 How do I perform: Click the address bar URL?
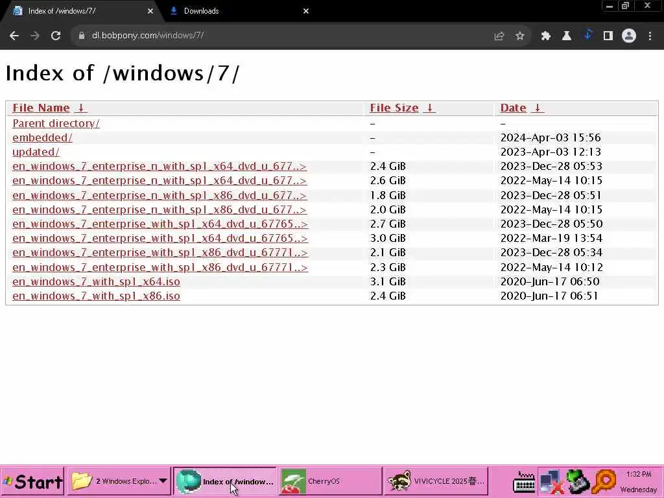[148, 36]
